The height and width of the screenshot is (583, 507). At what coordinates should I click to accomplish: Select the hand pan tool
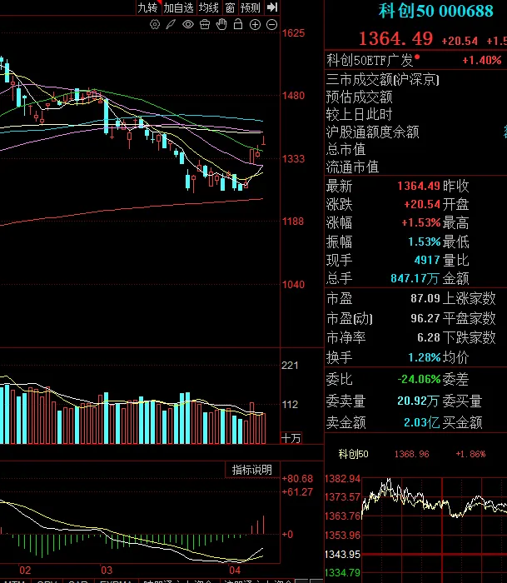(221, 24)
